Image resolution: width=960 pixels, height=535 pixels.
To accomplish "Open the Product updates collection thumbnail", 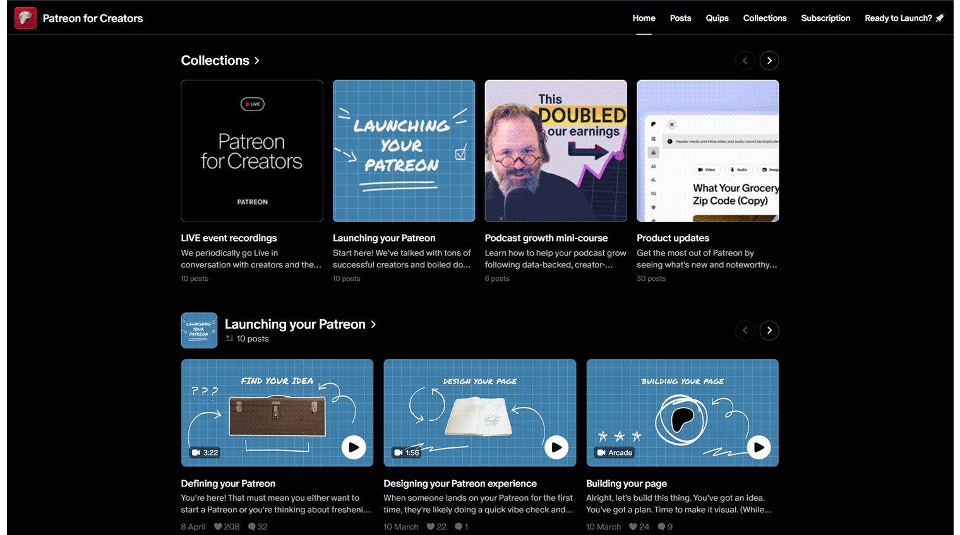I will click(707, 151).
